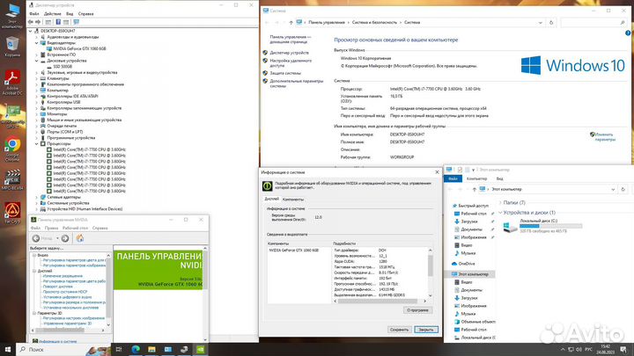
Task: Select 'SSD 500GB' device in Device Manager
Action: click(x=63, y=67)
